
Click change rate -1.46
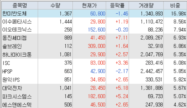(122, 14)
